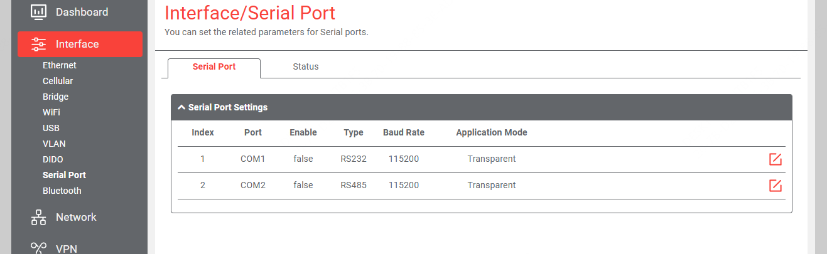Select VLAN in the sidebar
The height and width of the screenshot is (254, 827).
coord(54,144)
